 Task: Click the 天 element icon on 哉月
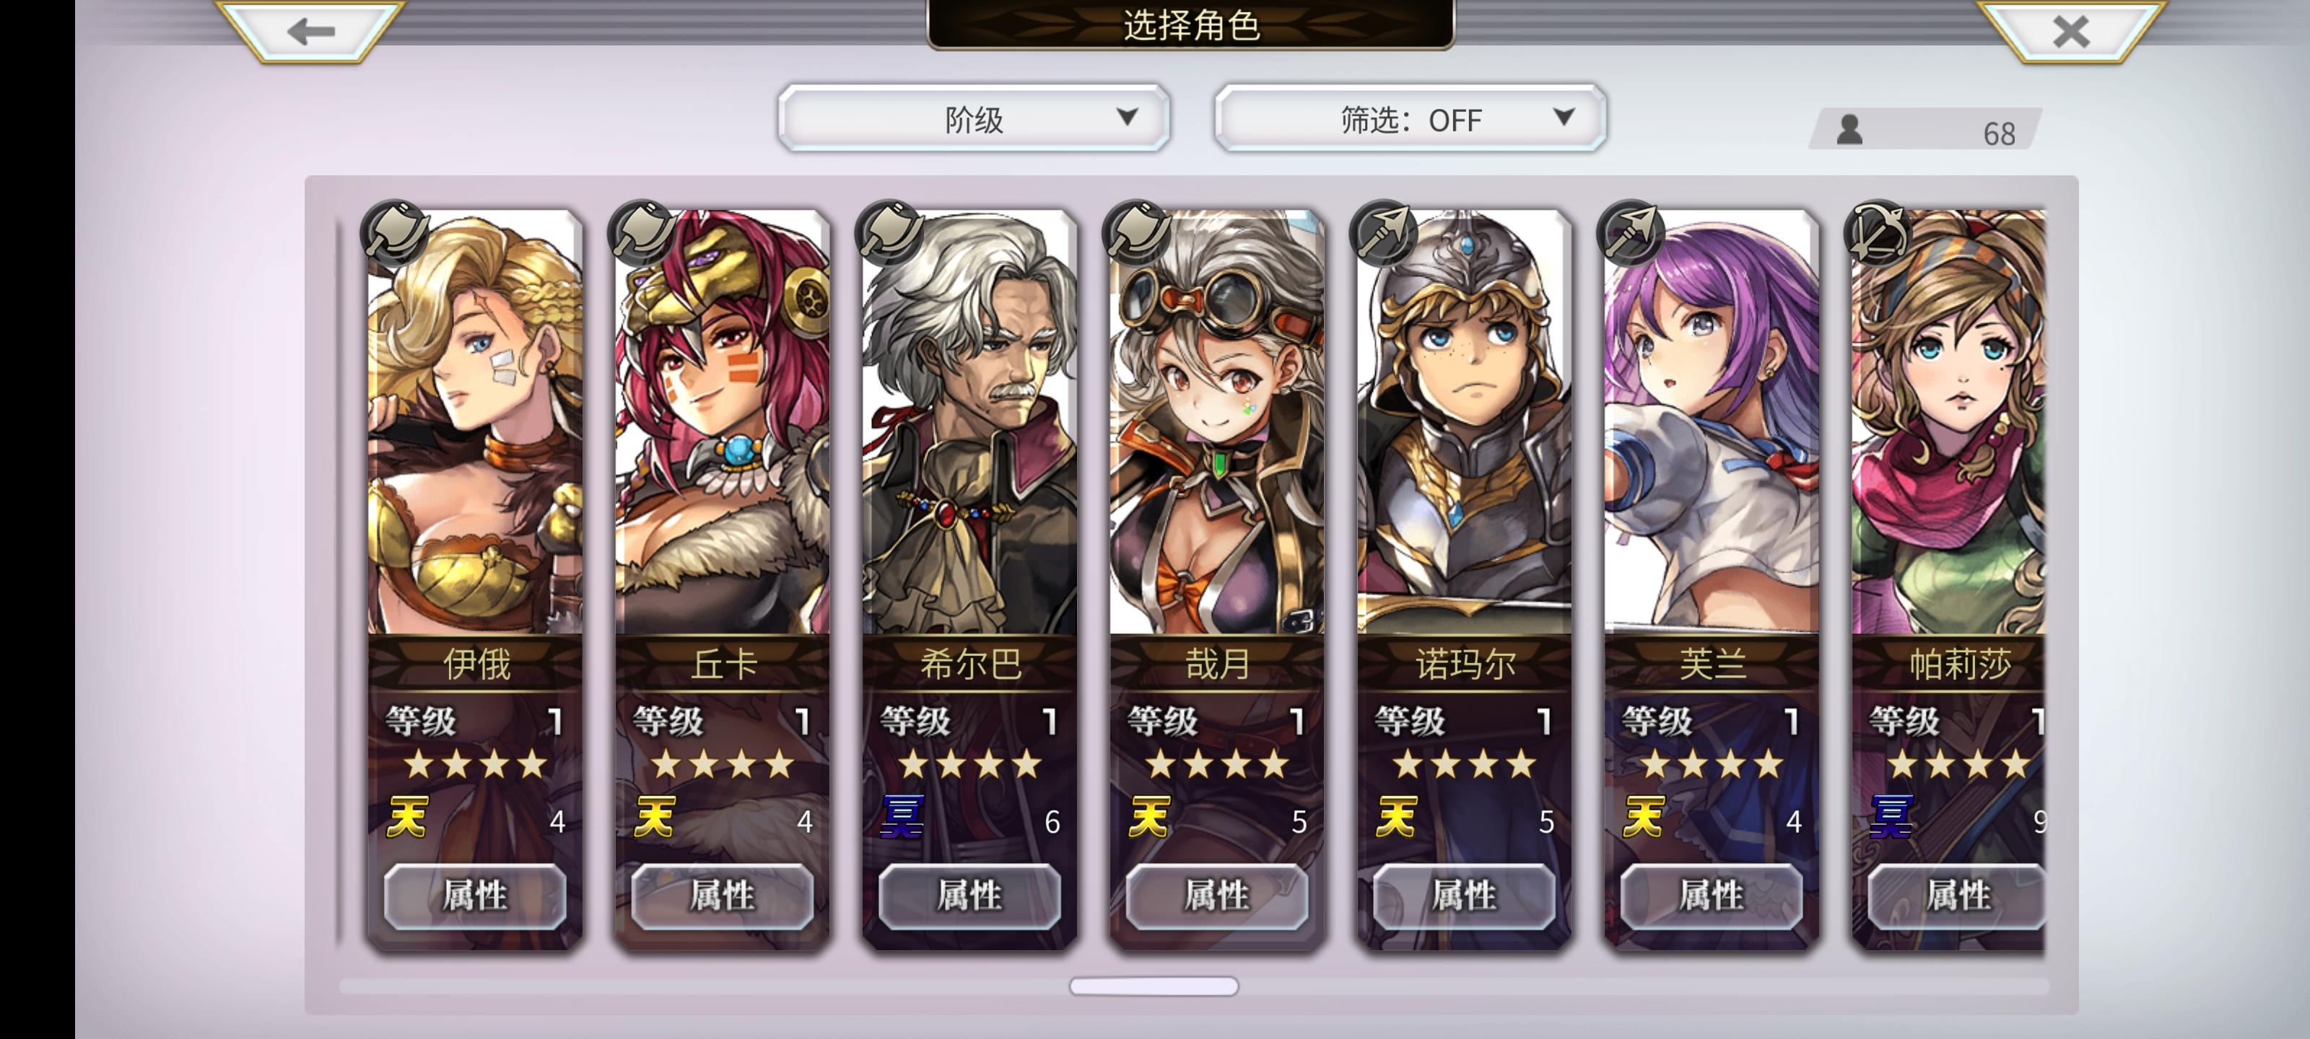pyautogui.click(x=1149, y=817)
